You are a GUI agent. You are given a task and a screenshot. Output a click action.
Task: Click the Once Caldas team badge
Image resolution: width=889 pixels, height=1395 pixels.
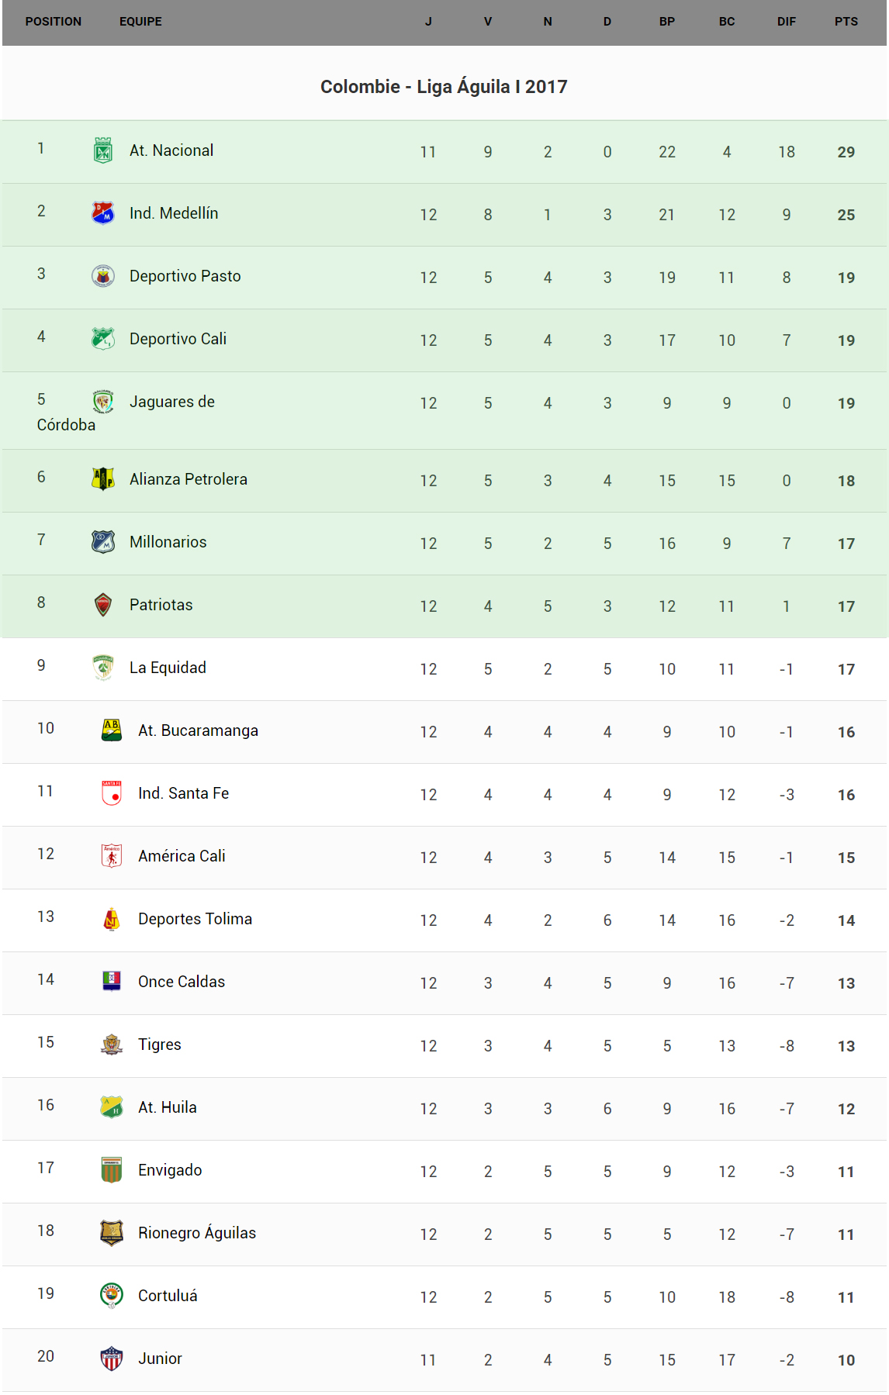click(x=112, y=982)
